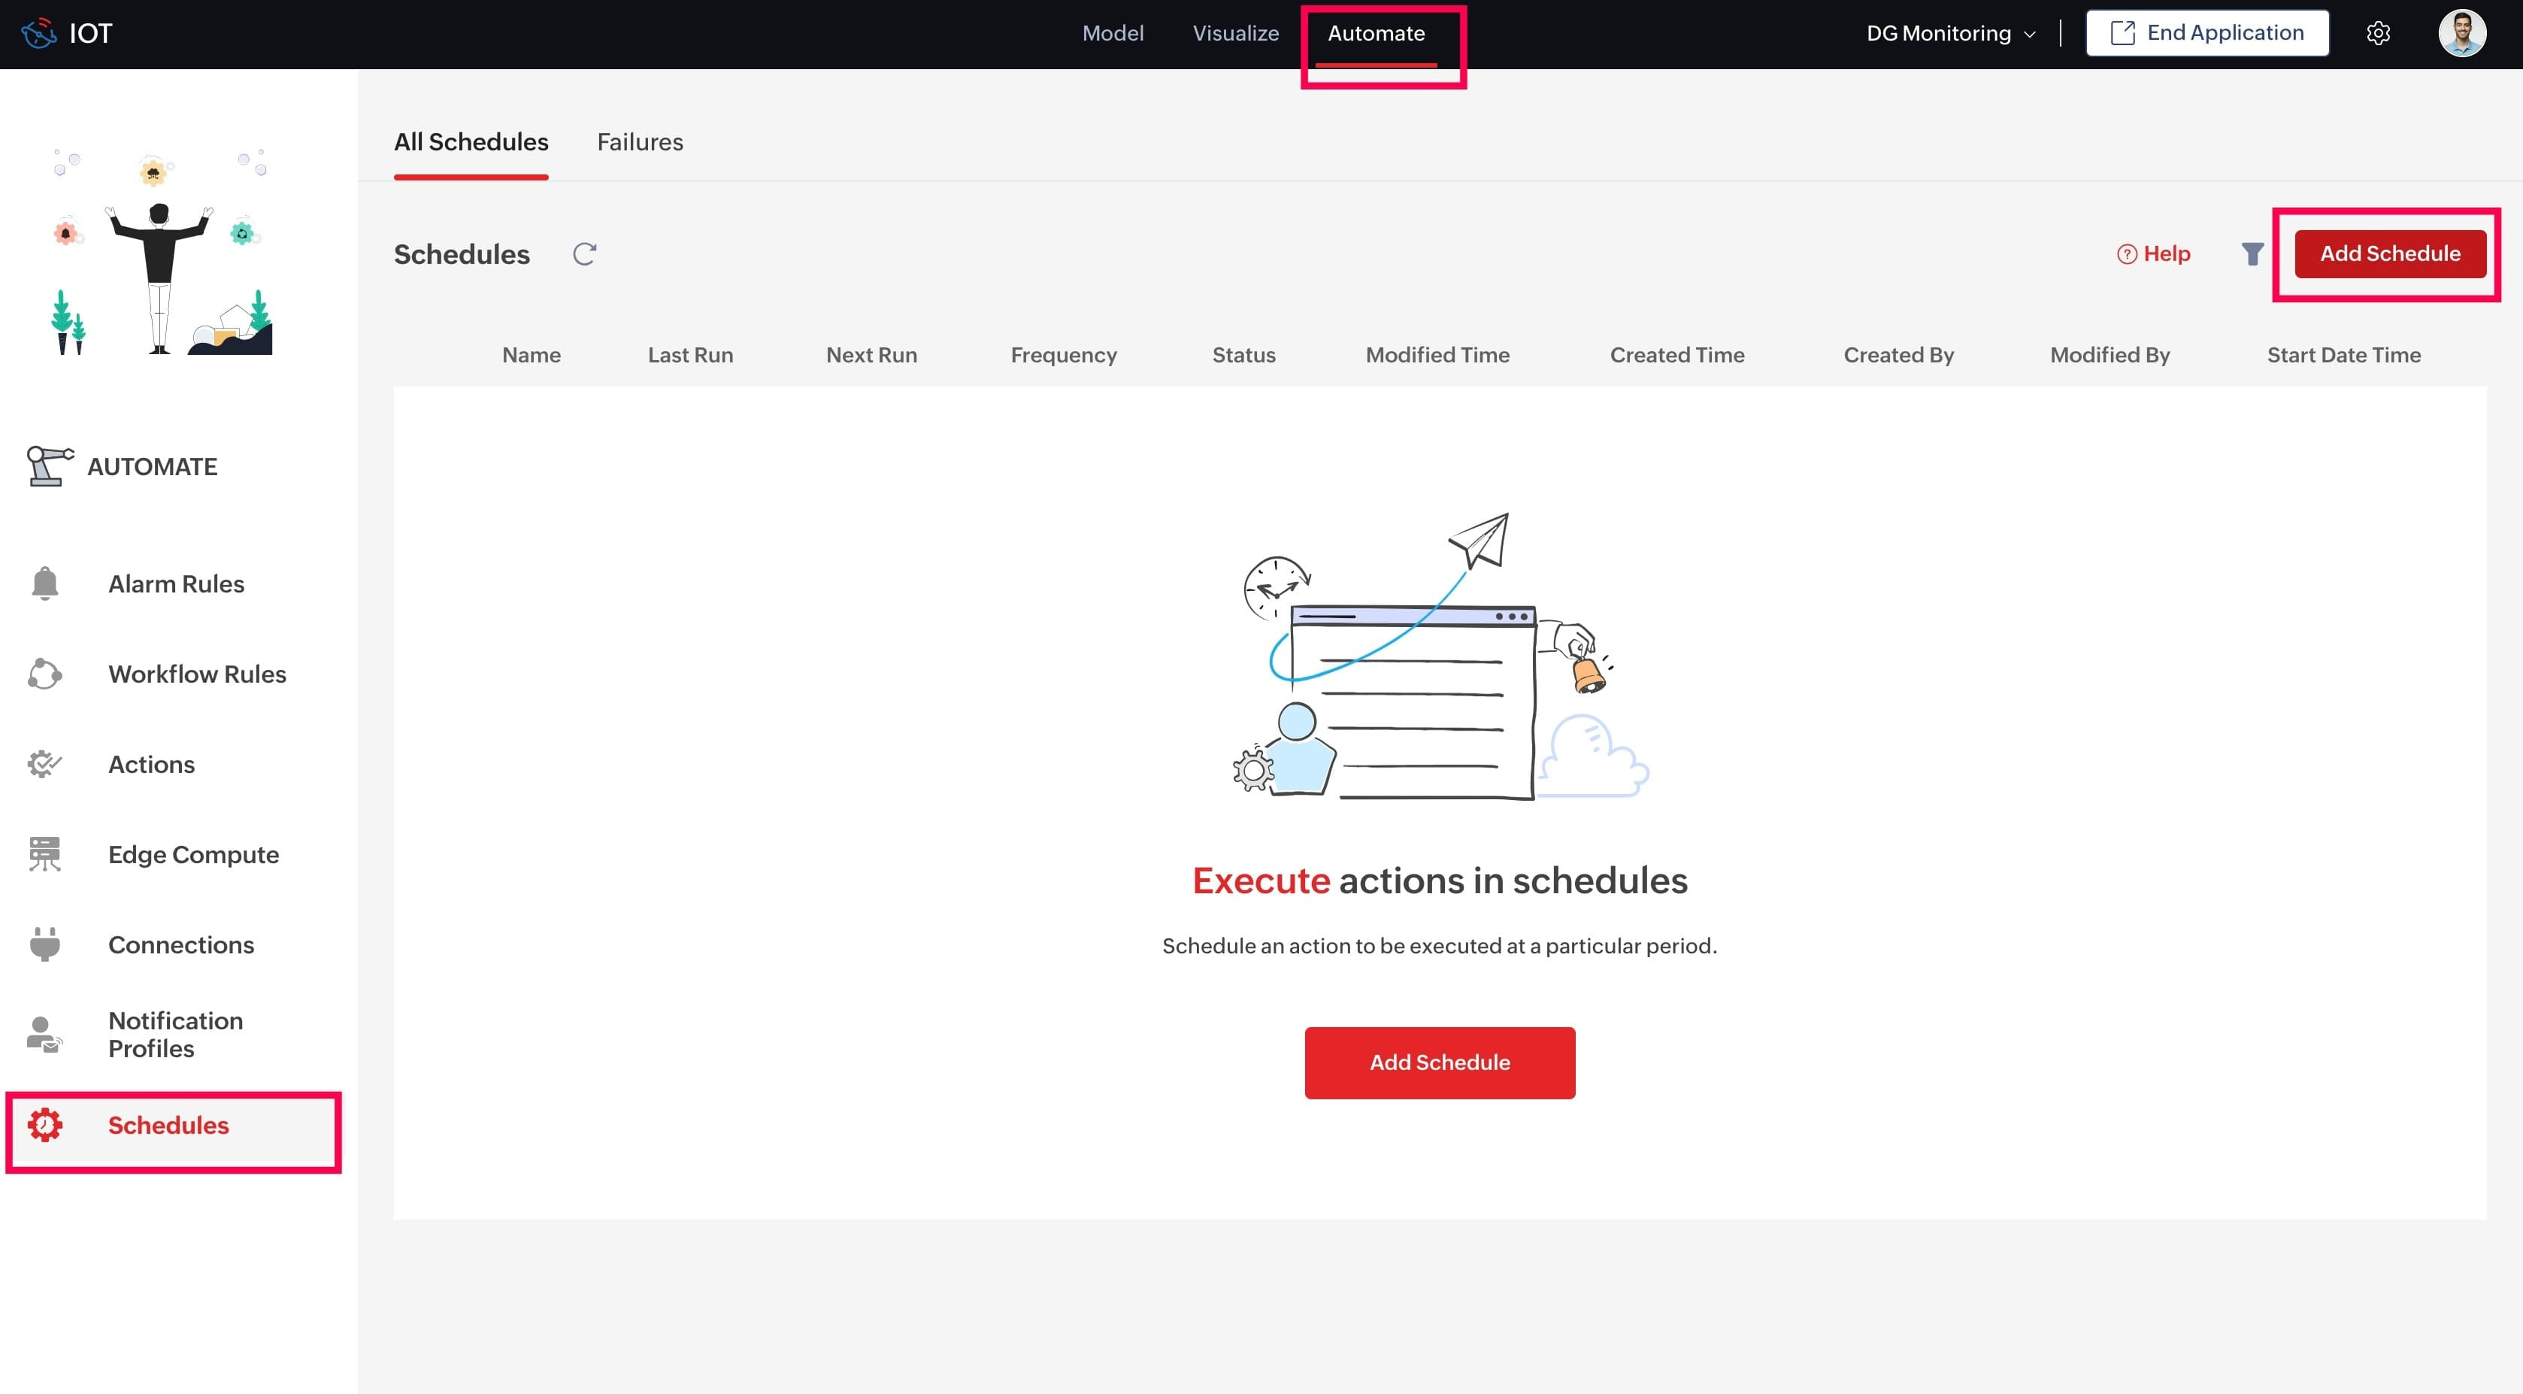Open the filter funnel icon
This screenshot has height=1394, width=2523.
point(2252,253)
